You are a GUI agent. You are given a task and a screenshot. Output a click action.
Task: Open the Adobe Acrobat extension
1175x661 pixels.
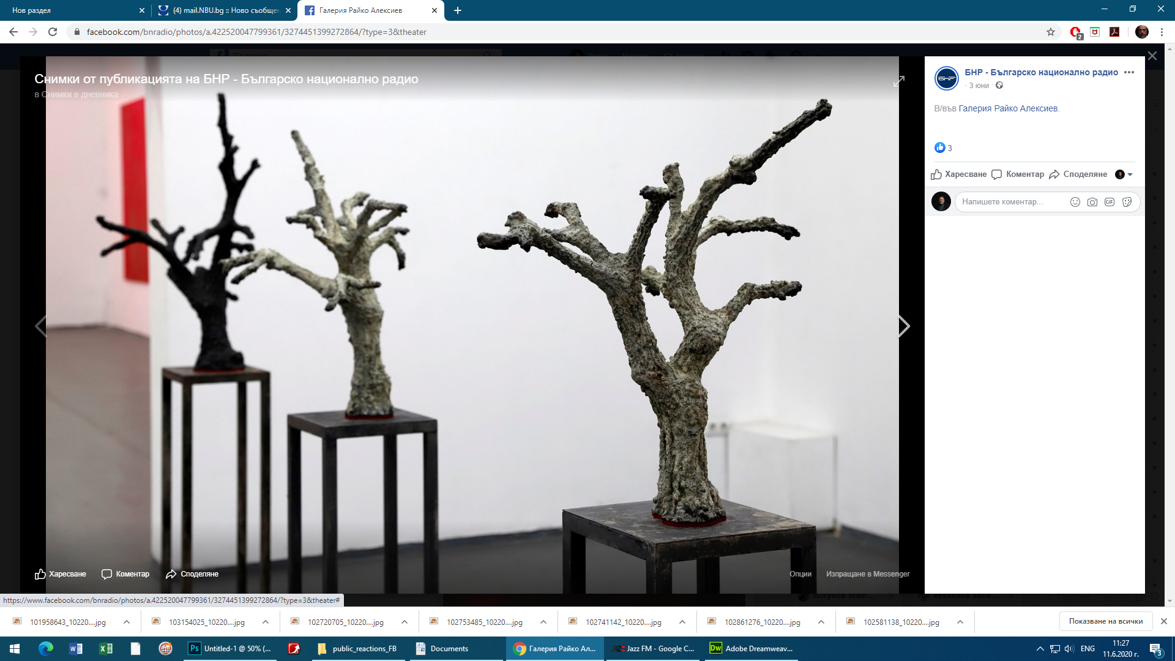(x=1115, y=32)
